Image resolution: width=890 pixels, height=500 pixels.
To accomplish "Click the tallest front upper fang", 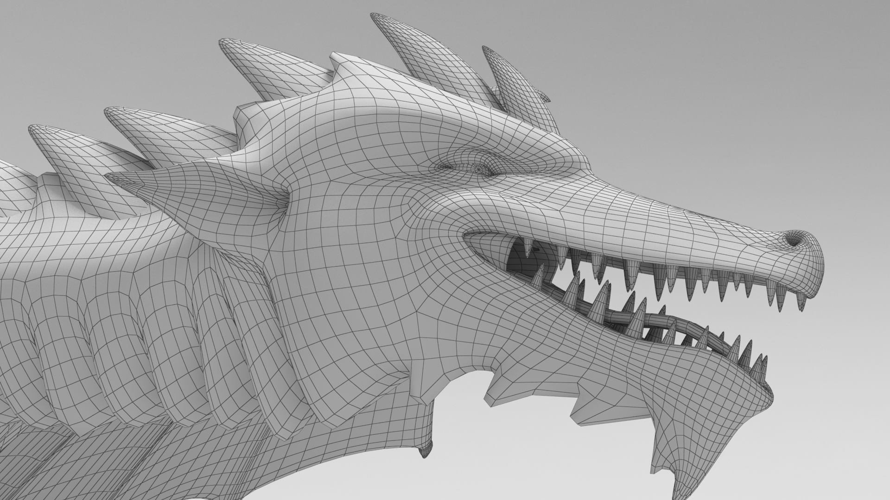I will coord(780,296).
